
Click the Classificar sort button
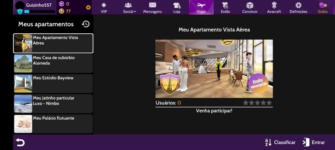[280, 142]
